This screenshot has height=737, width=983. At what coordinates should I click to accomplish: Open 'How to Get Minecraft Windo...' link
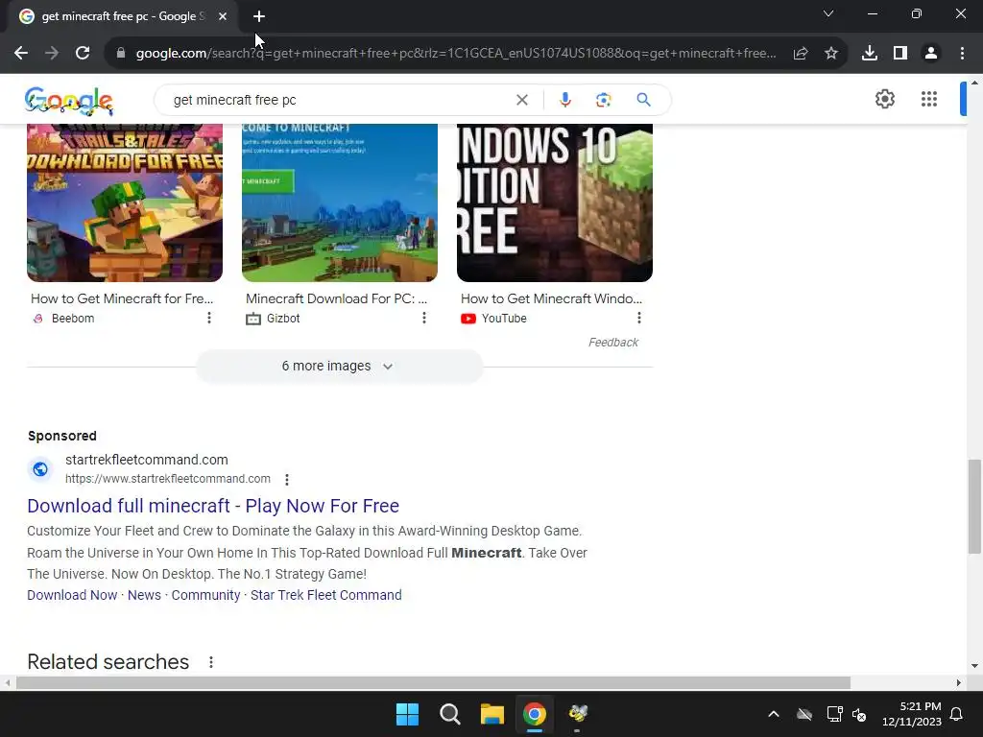click(x=552, y=299)
